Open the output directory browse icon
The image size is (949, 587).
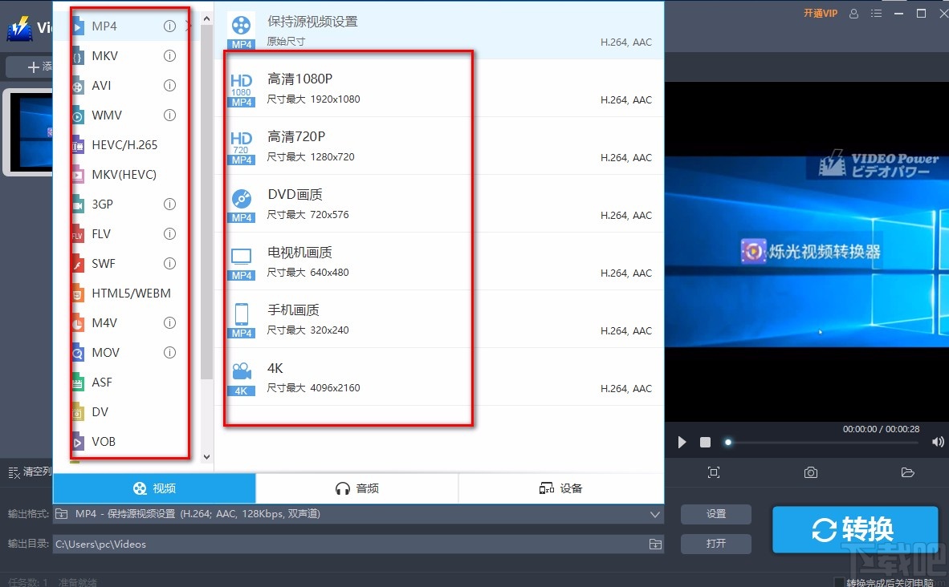tap(654, 544)
